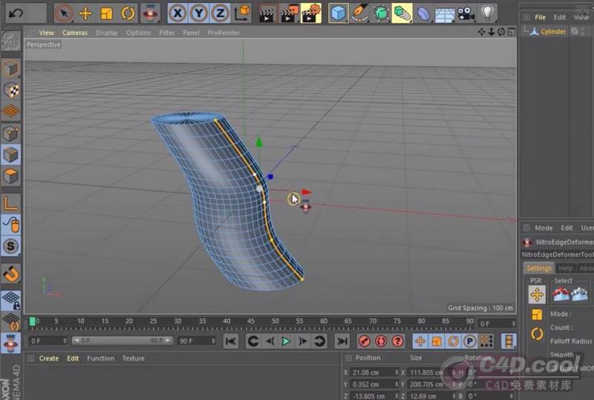Go to start of timeline
Viewport: 594px width, 400px height.
[231, 341]
